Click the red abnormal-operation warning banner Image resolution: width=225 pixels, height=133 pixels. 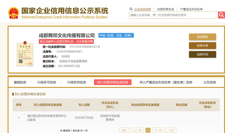click(x=66, y=41)
